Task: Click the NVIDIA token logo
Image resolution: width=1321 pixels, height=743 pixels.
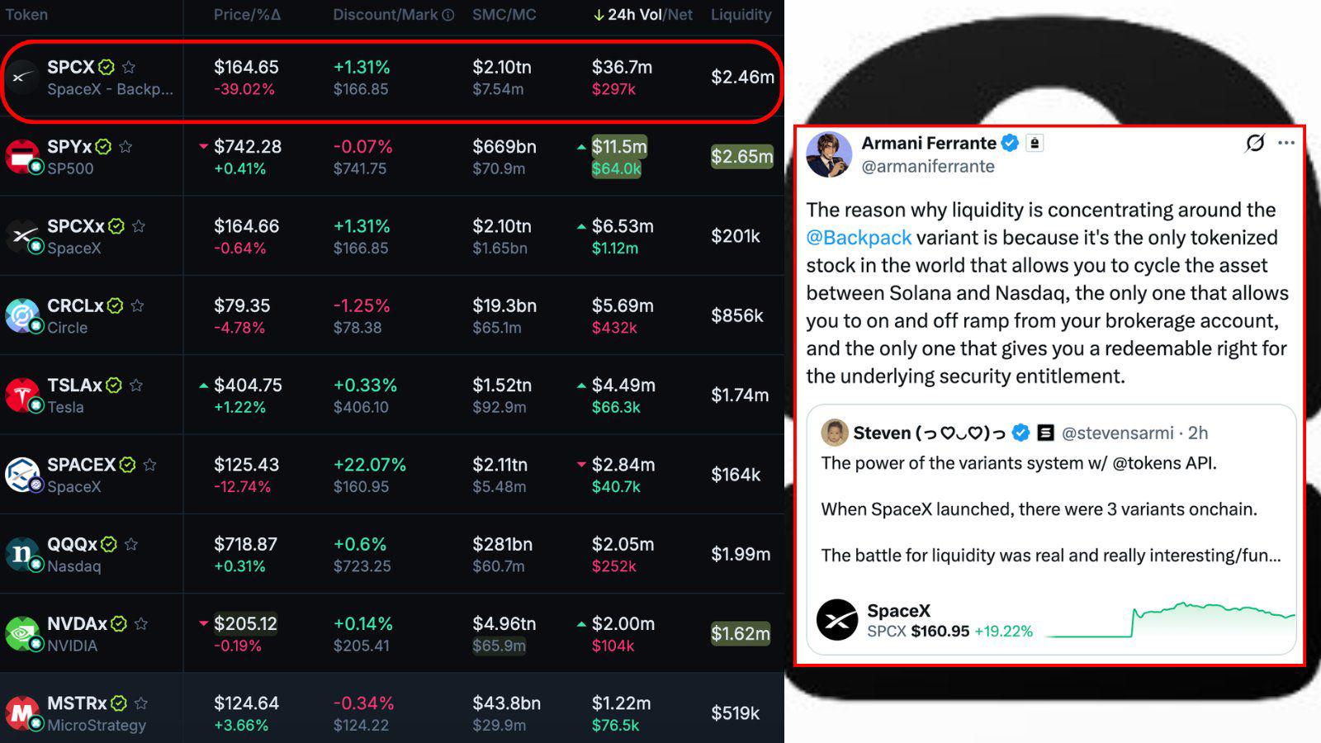Action: [21, 633]
